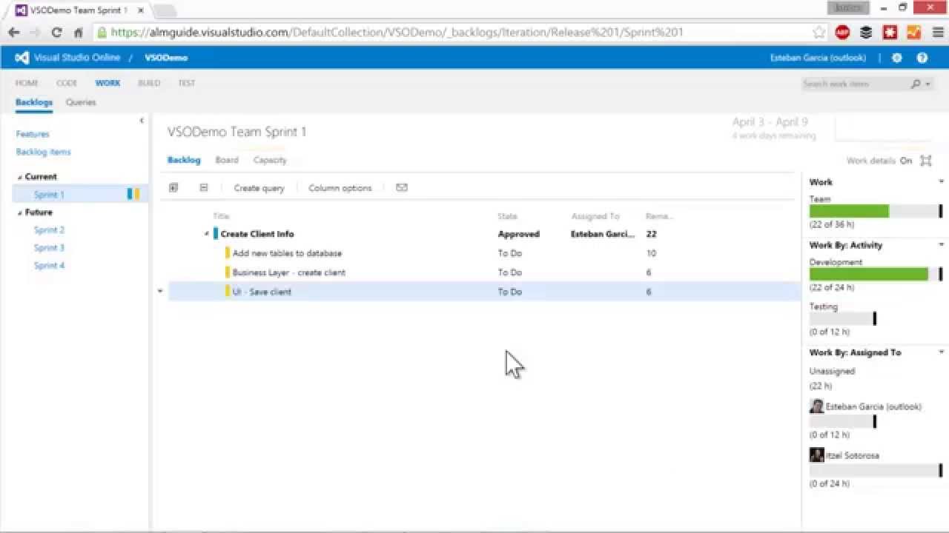The image size is (949, 533).
Task: Open Esteban Garcia (outlook) account menu
Action: 818,58
